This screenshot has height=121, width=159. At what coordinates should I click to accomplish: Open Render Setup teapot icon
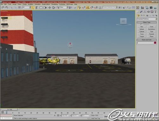tap(147, 8)
